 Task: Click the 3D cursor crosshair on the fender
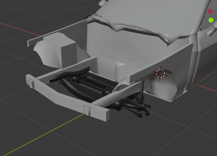[x=160, y=74]
